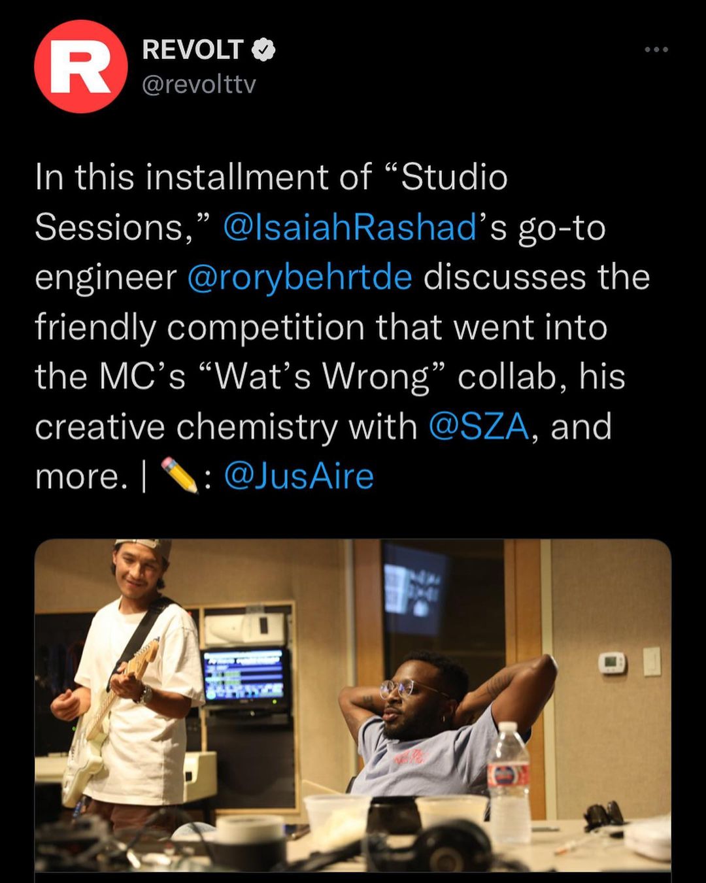Click the pencil emoji before @JusAire
This screenshot has height=883, width=706.
coord(179,475)
